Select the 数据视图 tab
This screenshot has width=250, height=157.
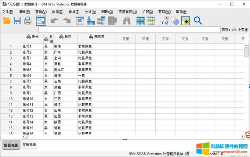(11, 145)
